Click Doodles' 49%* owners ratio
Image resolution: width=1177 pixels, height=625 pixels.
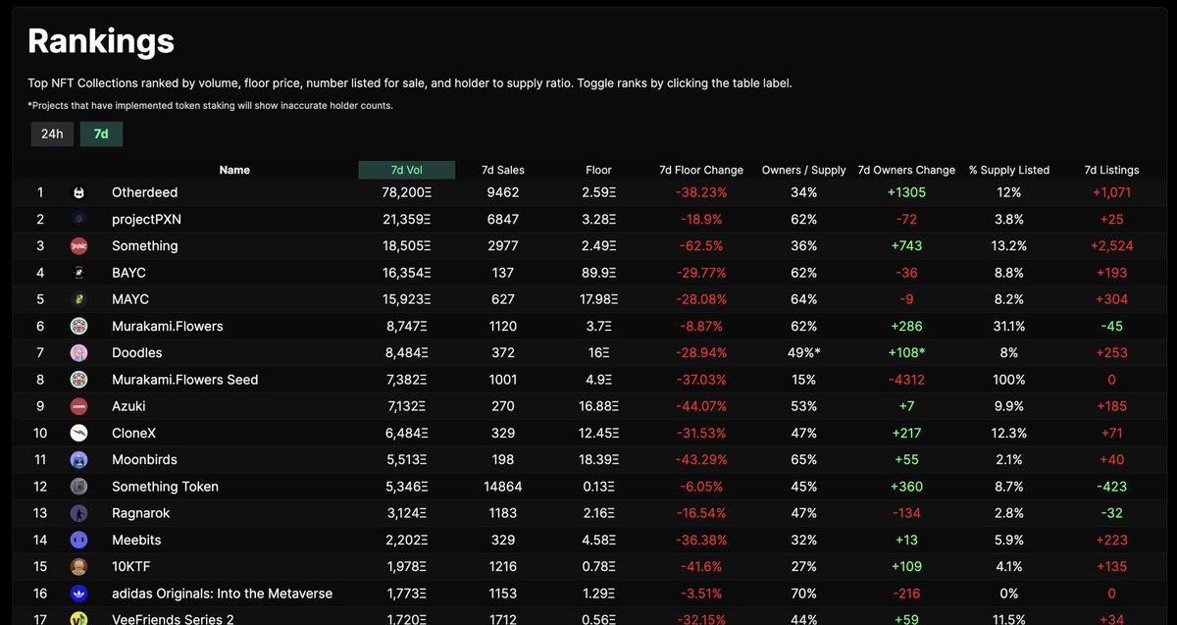(804, 353)
